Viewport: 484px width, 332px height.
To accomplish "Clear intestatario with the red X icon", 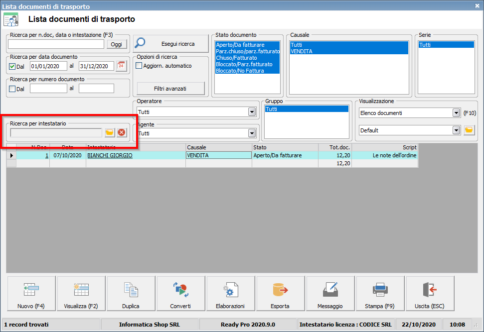I will tap(122, 132).
